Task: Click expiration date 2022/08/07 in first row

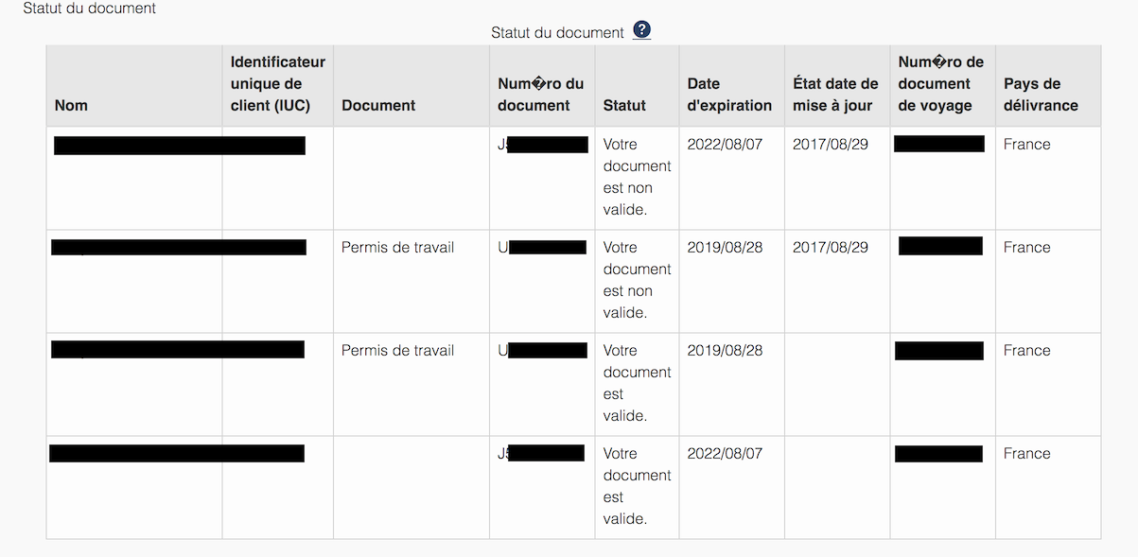Action: pos(725,145)
